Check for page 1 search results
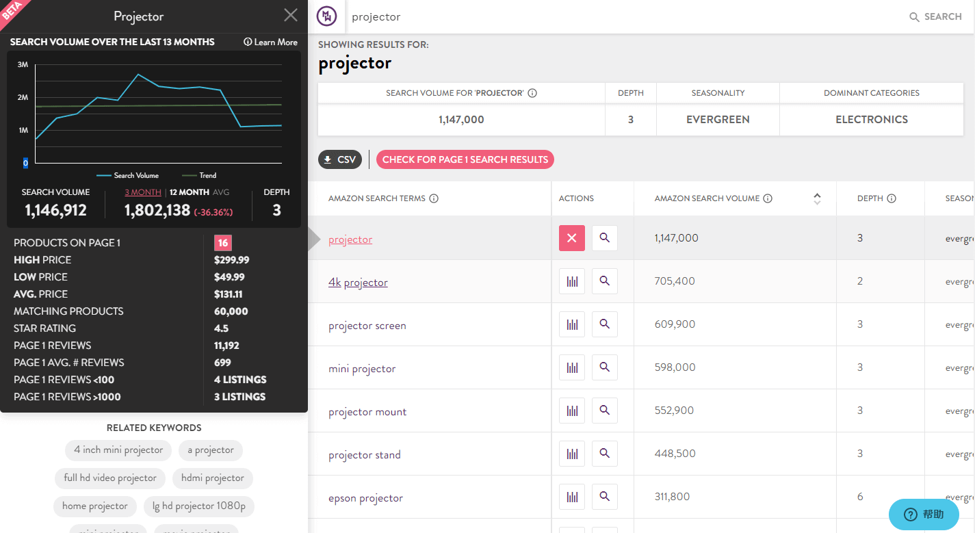Image resolution: width=975 pixels, height=533 pixels. [x=465, y=159]
